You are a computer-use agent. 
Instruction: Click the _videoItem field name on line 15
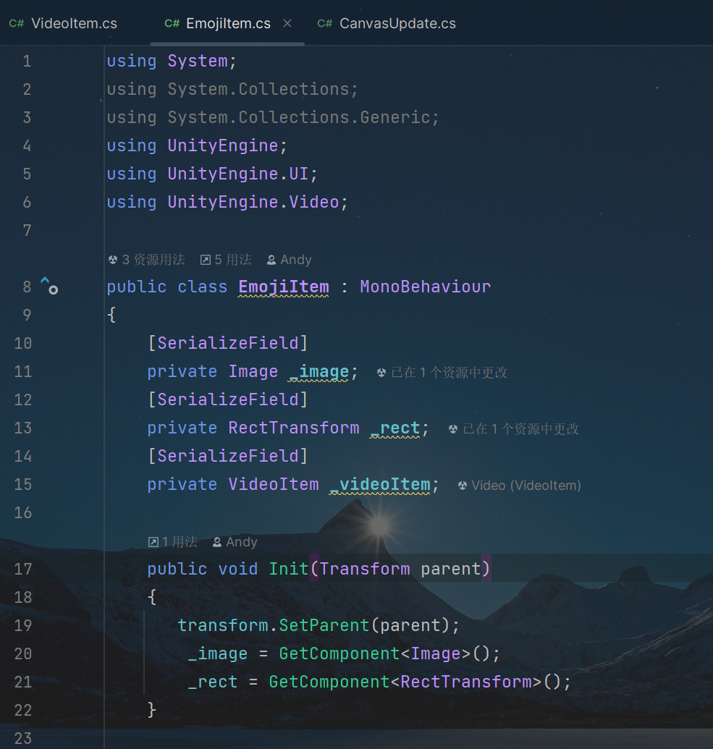click(x=380, y=484)
